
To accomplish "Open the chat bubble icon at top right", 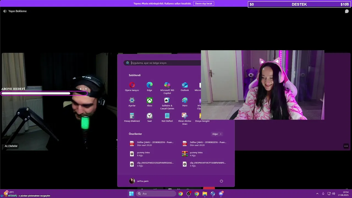I will 347,11.
